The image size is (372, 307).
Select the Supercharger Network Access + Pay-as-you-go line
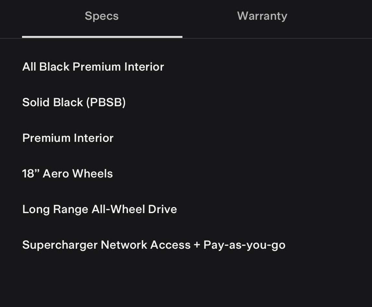coord(154,245)
